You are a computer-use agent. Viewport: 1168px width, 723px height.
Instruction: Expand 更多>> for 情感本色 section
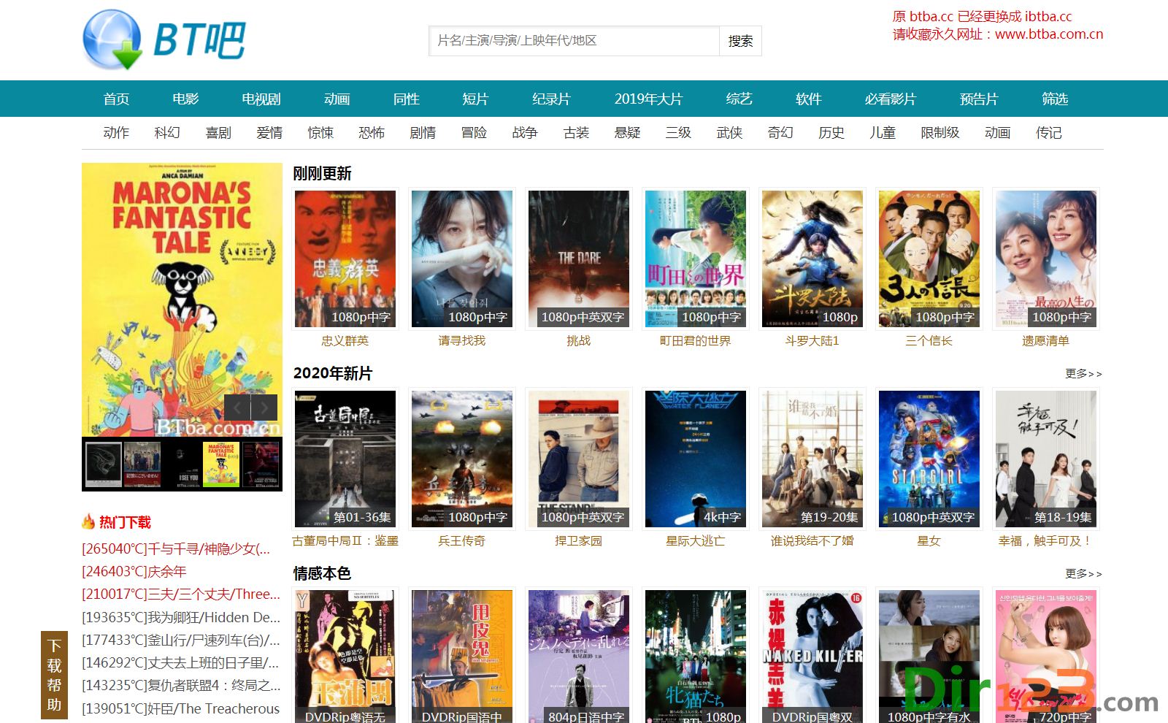click(1083, 573)
